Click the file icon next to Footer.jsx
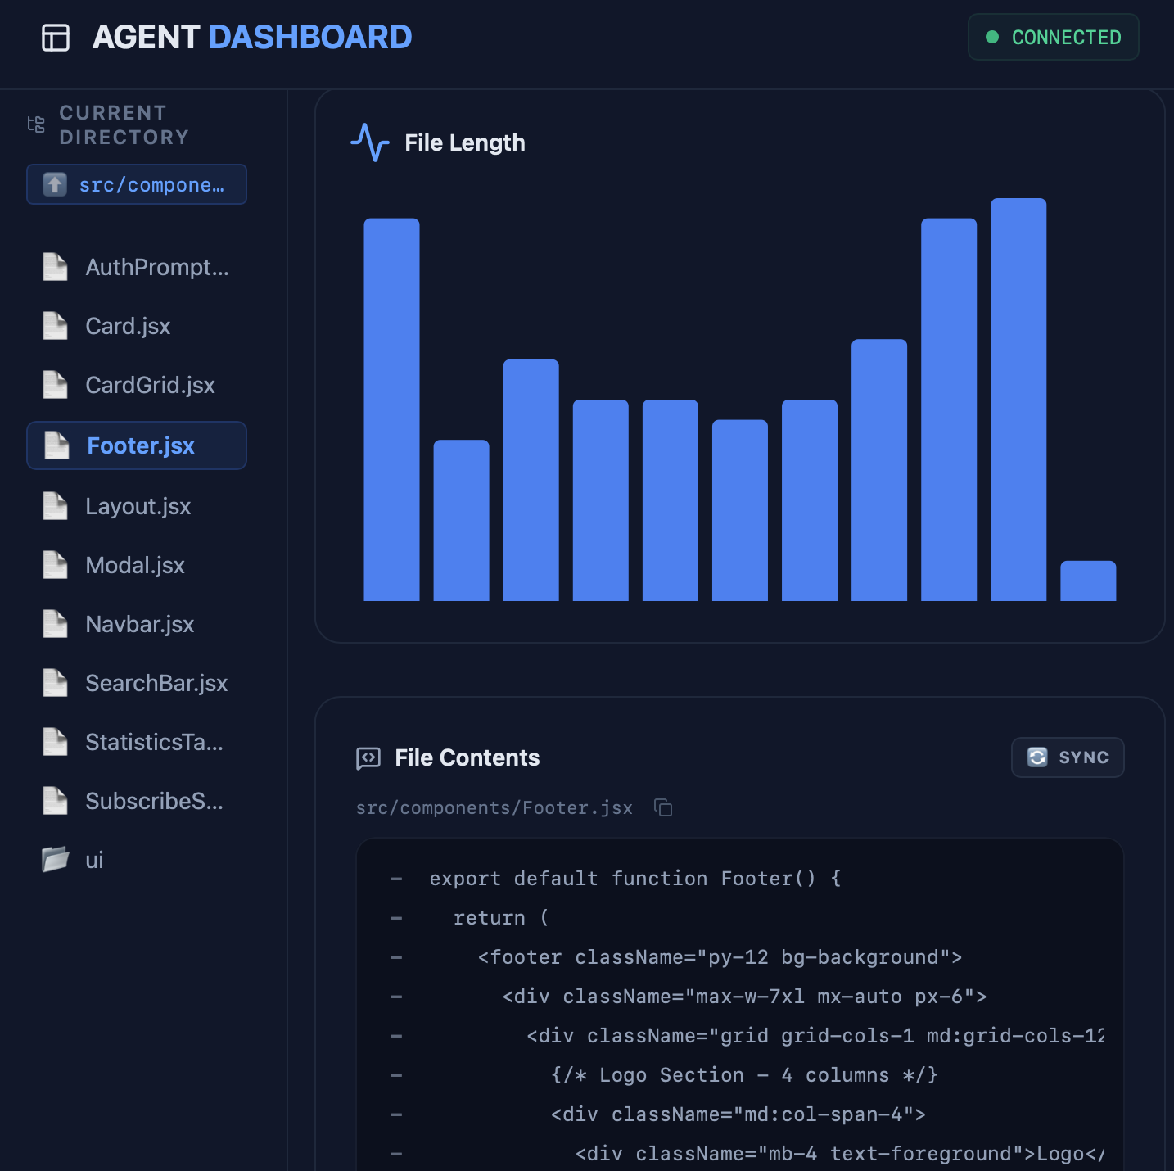Image resolution: width=1174 pixels, height=1171 pixels. coord(56,445)
